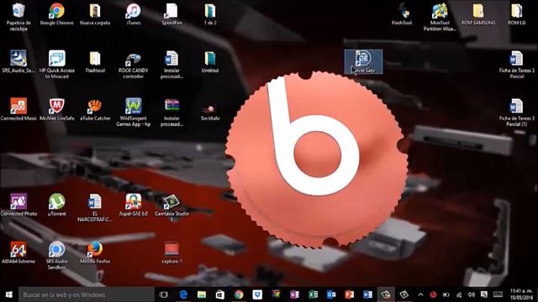
Task: Click the 'Buscar en la web y en Windows' search box
Action: (x=87, y=294)
